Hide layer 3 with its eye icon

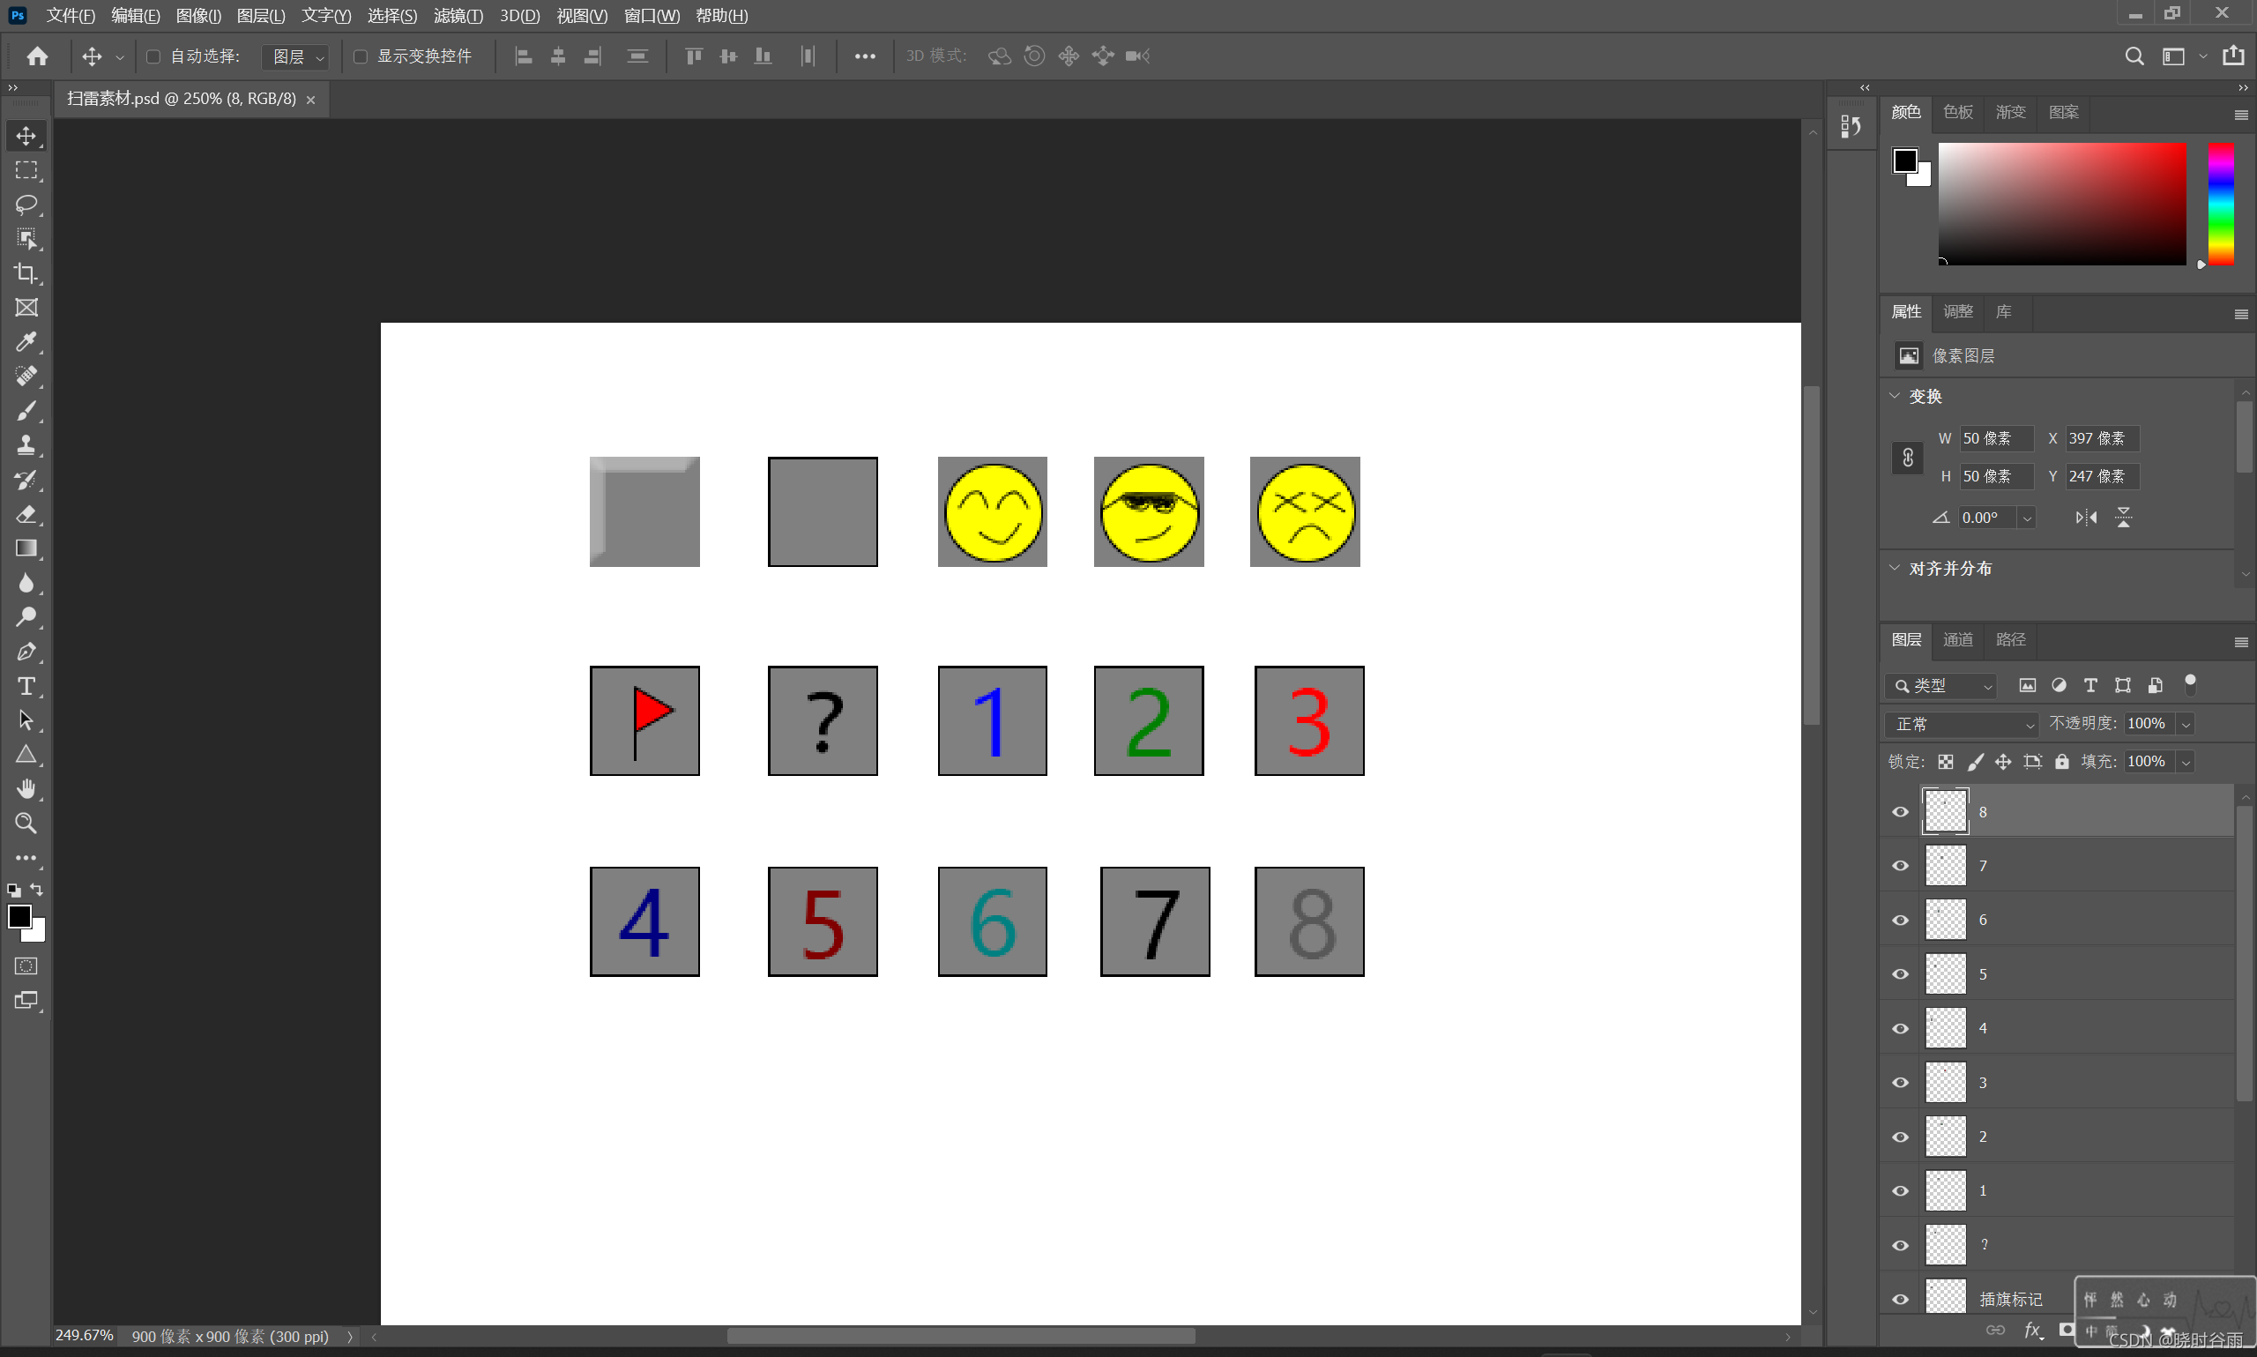tap(1901, 1083)
